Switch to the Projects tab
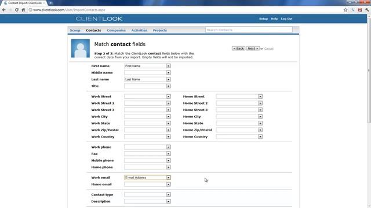Screen dimensions: 371x208 [160, 30]
